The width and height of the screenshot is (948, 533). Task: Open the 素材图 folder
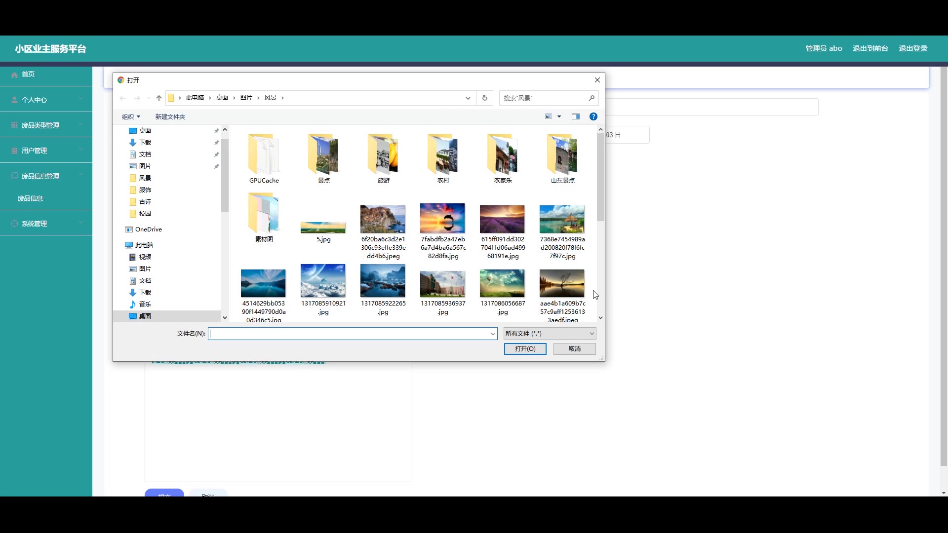[264, 218]
